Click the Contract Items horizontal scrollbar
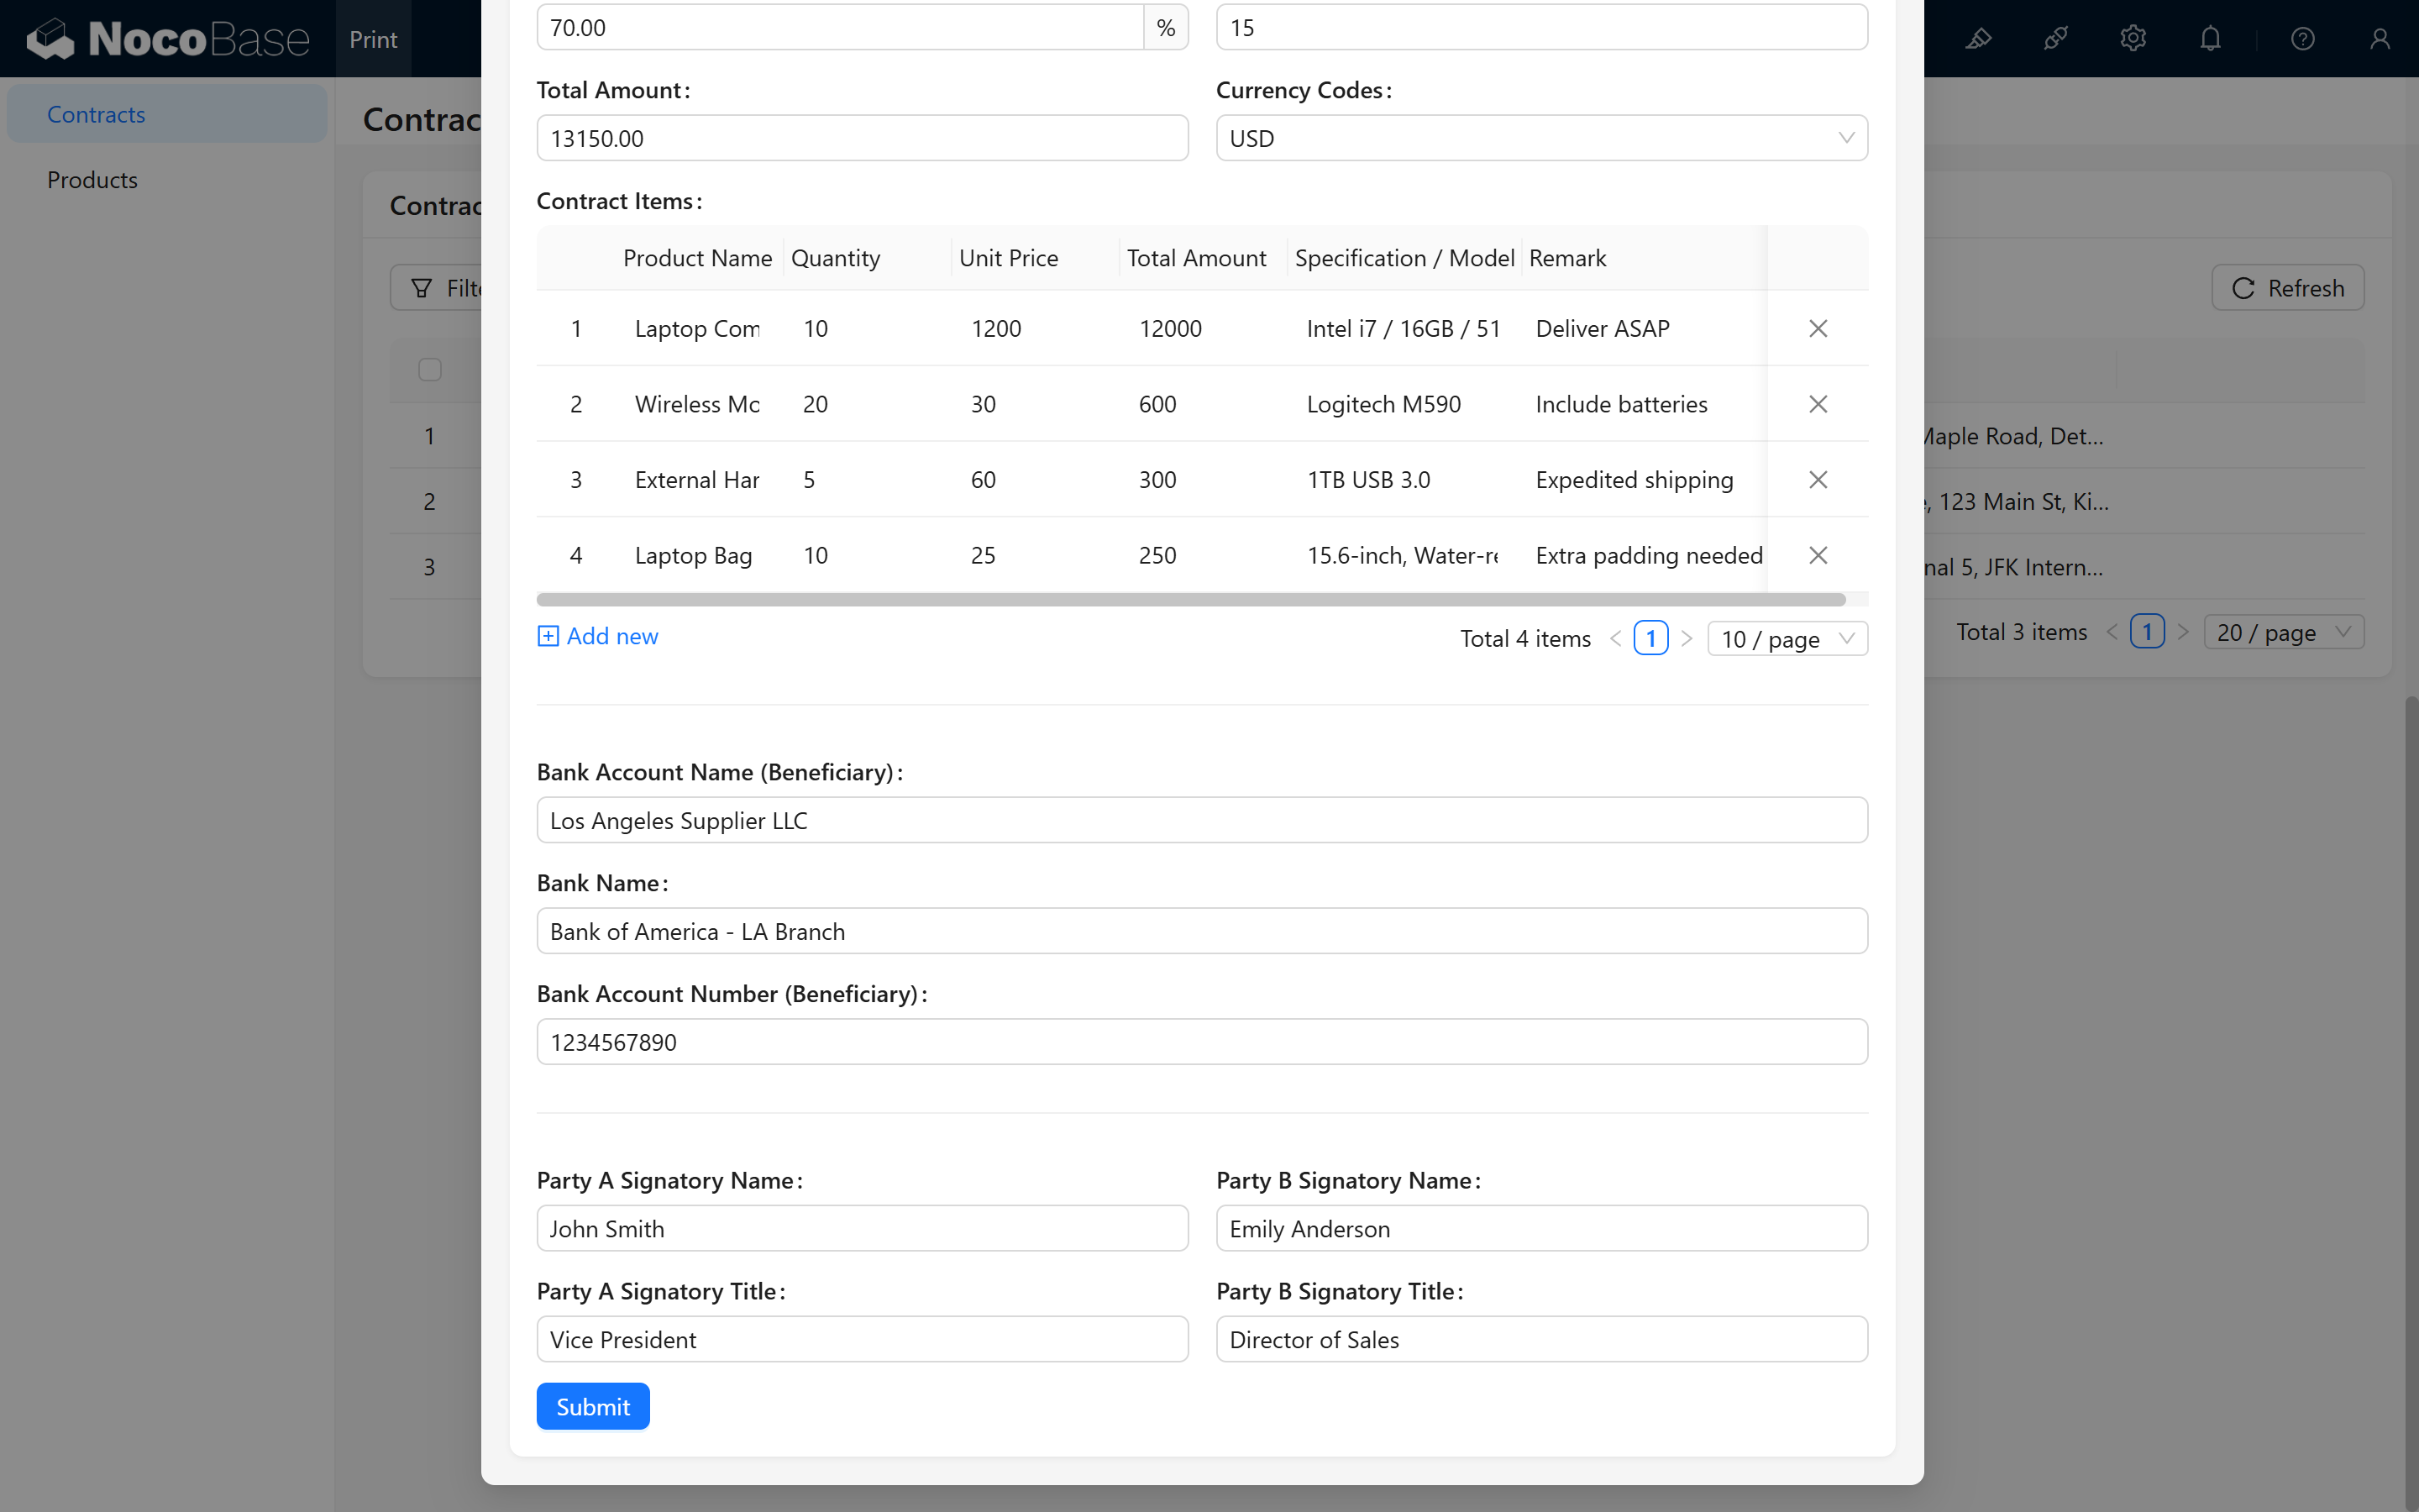The width and height of the screenshot is (2419, 1512). [x=1189, y=599]
